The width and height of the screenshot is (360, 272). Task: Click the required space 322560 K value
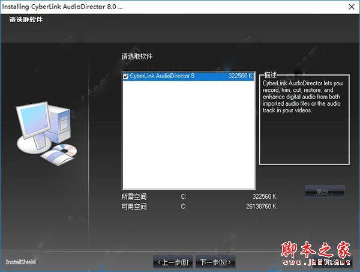click(265, 196)
